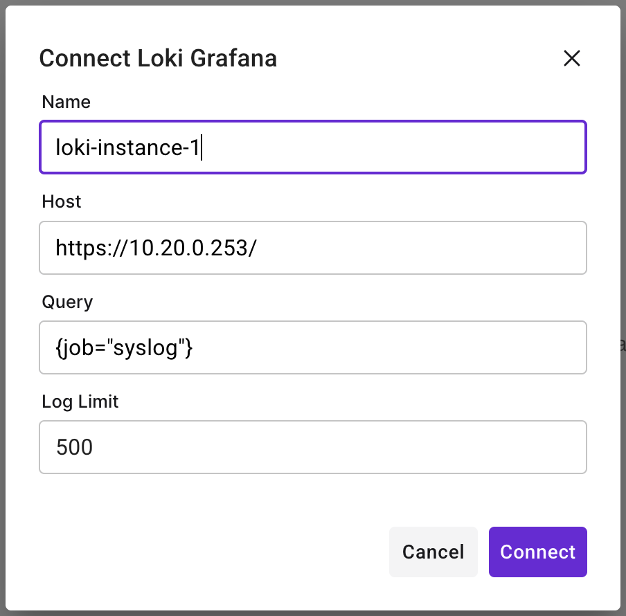Viewport: 626px width, 616px height.
Task: Close the Connect Loki Grafana dialog
Action: [x=571, y=58]
